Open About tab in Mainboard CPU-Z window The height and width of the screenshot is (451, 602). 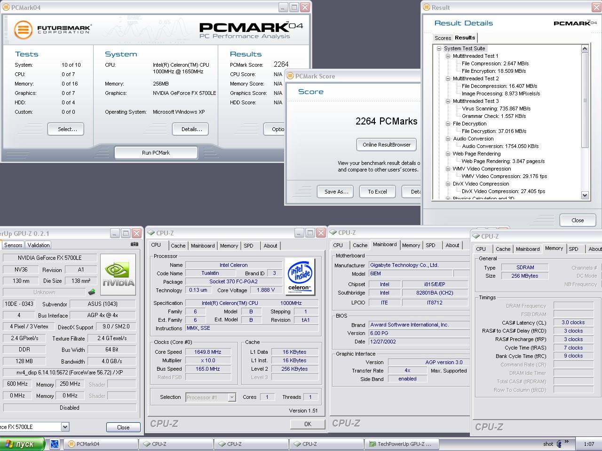452,245
